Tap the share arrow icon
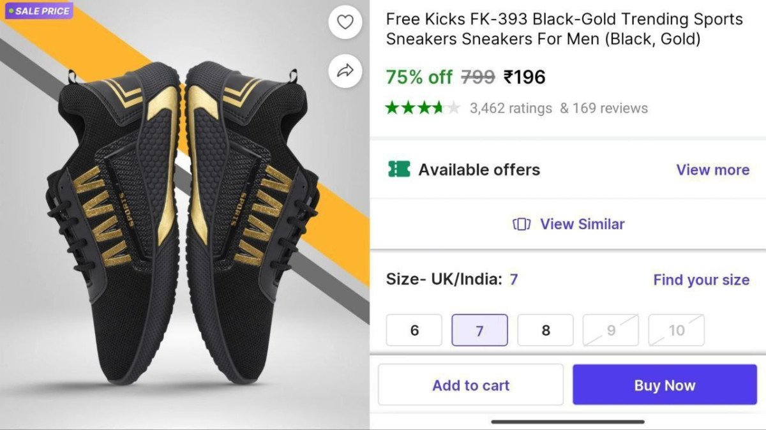Viewport: 766px width, 430px height. click(x=345, y=71)
